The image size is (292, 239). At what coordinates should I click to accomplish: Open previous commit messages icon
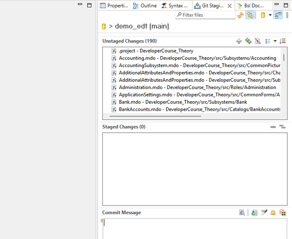pos(242,213)
